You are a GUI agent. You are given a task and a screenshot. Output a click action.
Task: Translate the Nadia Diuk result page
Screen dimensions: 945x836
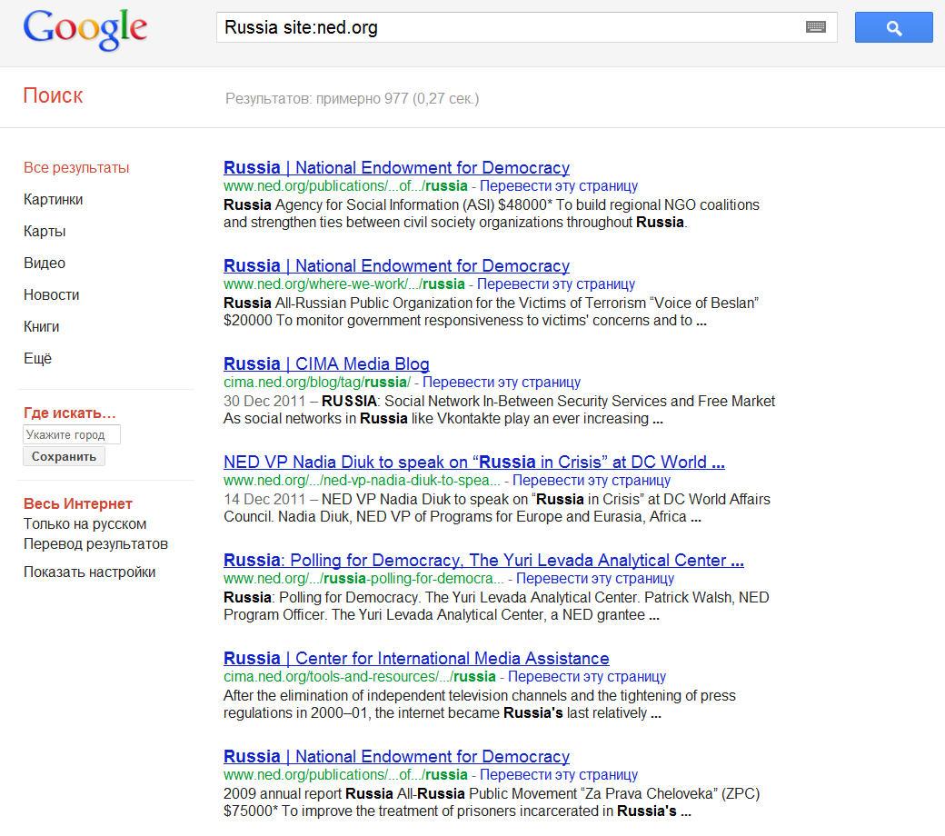point(592,481)
